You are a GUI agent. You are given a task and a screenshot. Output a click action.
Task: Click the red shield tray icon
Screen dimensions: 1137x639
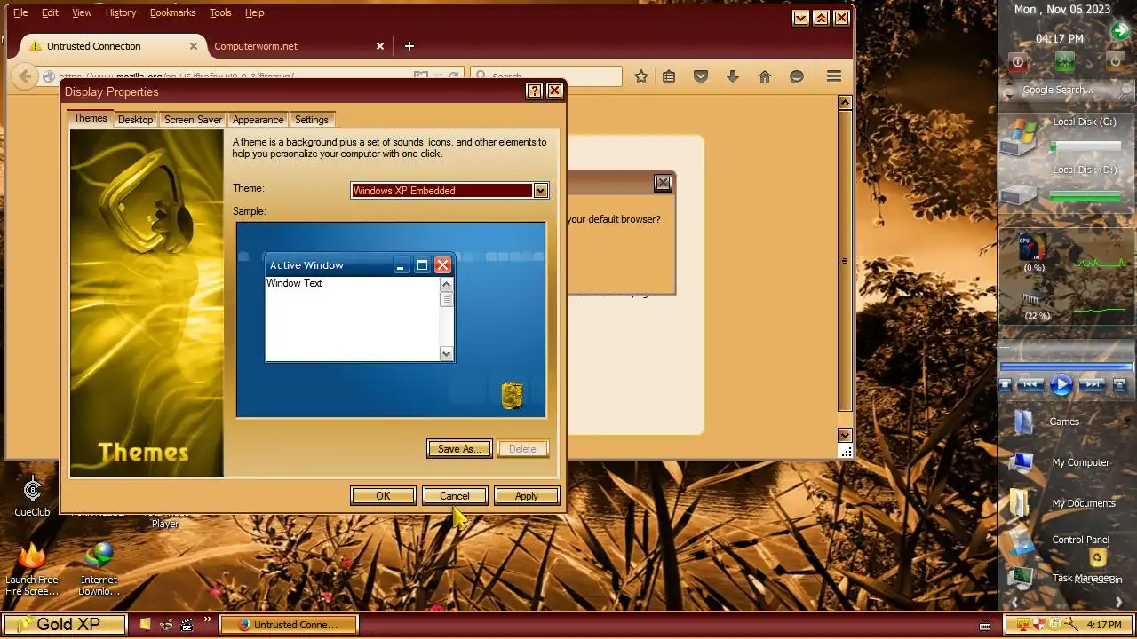pos(1039,624)
